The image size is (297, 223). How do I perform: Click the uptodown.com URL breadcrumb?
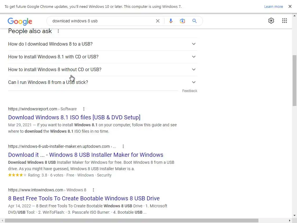pyautogui.click(x=62, y=146)
